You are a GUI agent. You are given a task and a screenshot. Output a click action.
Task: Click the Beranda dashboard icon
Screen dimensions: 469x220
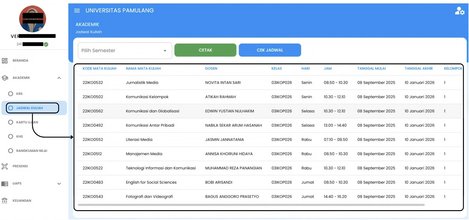(x=4, y=61)
